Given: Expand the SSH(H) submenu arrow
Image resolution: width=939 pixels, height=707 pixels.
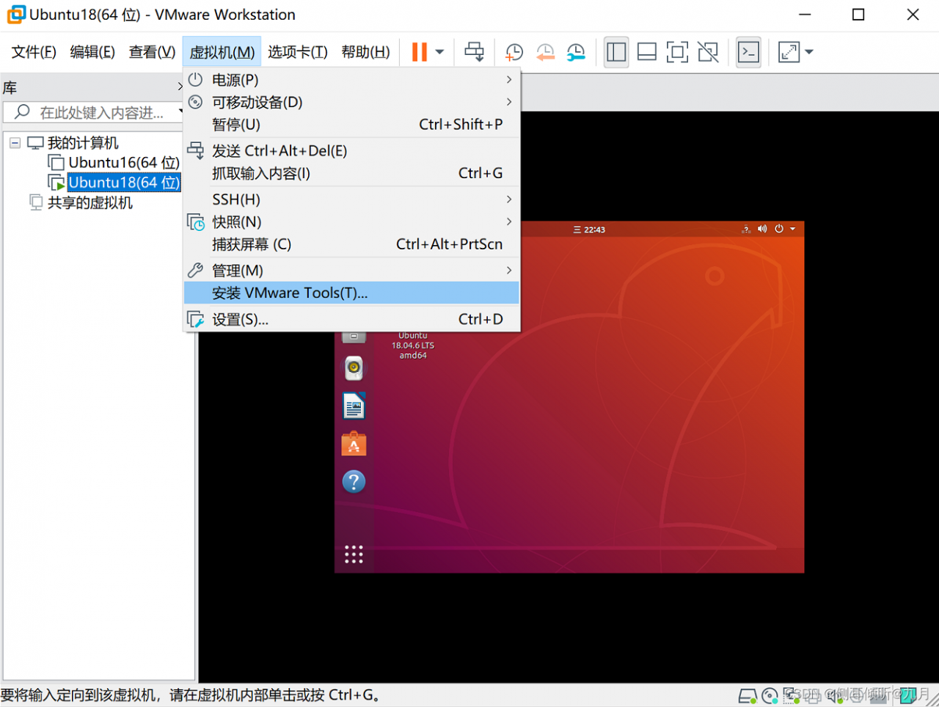Looking at the screenshot, I should pyautogui.click(x=509, y=199).
